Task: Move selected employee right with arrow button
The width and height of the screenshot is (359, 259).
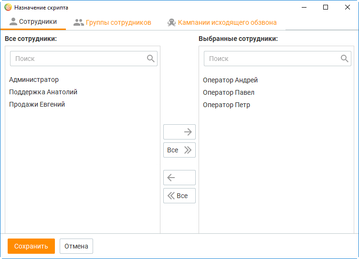Action: [x=179, y=132]
